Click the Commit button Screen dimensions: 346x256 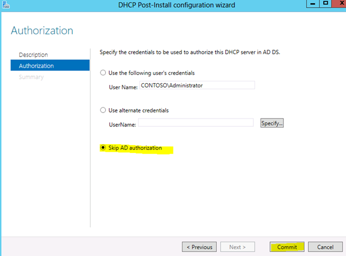pyautogui.click(x=287, y=247)
